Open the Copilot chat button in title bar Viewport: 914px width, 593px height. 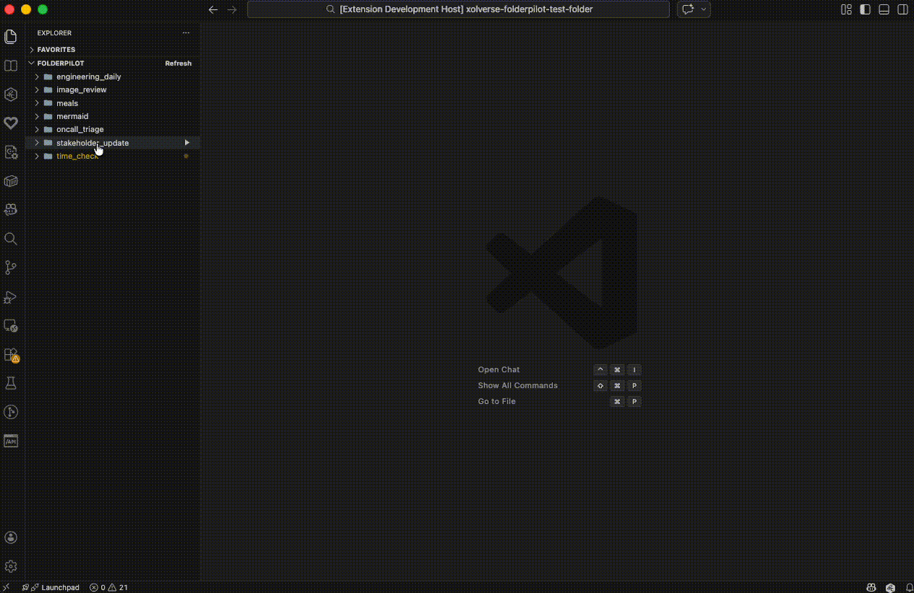(x=688, y=9)
